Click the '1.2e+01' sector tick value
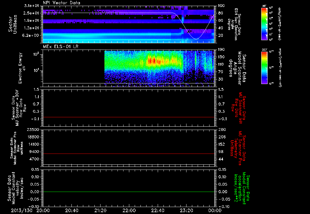Viewport: 310px width, 214px height. (x=31, y=28)
